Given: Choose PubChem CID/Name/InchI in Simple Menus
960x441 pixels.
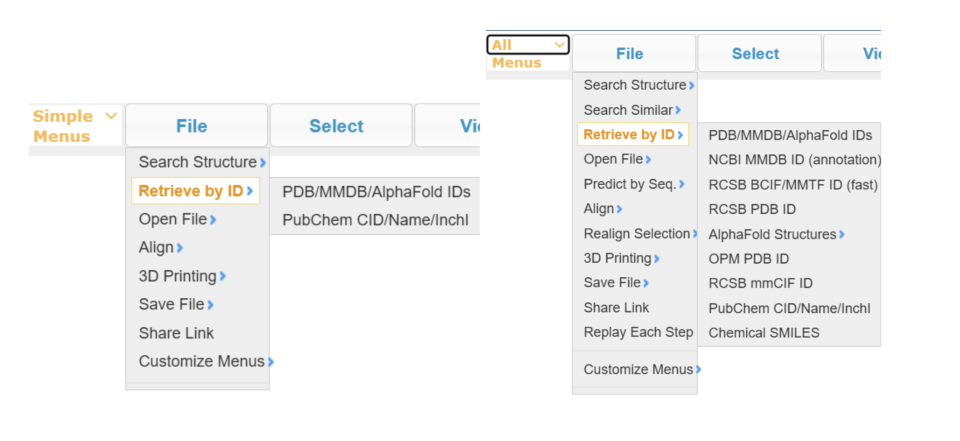Looking at the screenshot, I should click(x=375, y=220).
